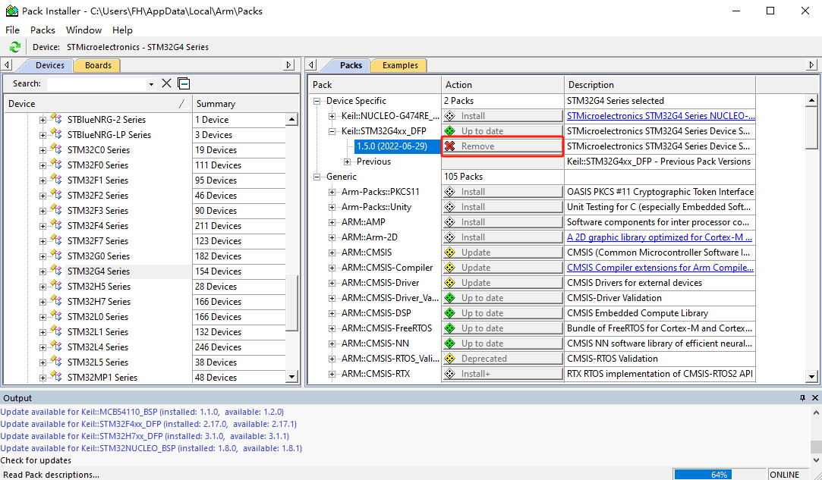Viewport: 822px width, 480px height.
Task: Click the green refresh check-for-updates icon
Action: point(14,47)
